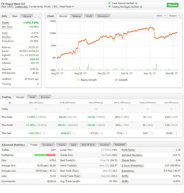The height and width of the screenshot is (193, 184).
Task: Click the Trading Privileges Verified help icon
Action: pyautogui.click(x=141, y=7)
